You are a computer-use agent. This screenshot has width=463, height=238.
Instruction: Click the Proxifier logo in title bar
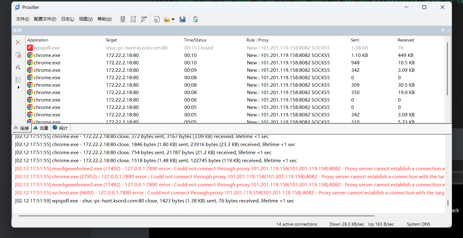[17, 7]
